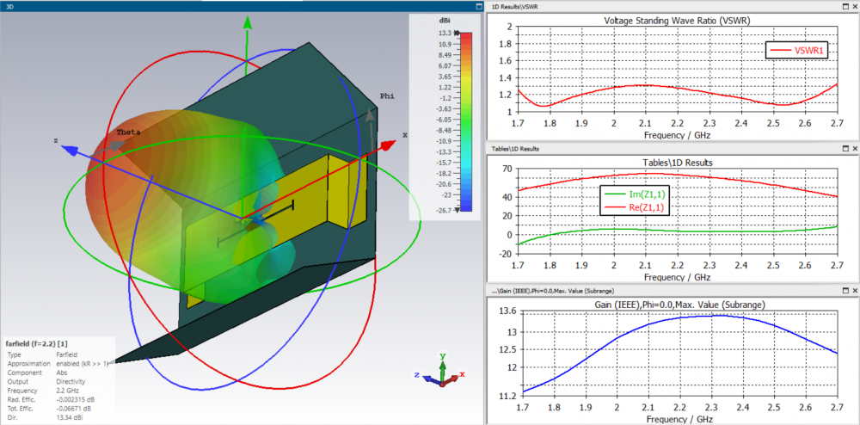Image resolution: width=860 pixels, height=425 pixels.
Task: Click the dBi color ramp bar
Action: [x=465, y=122]
